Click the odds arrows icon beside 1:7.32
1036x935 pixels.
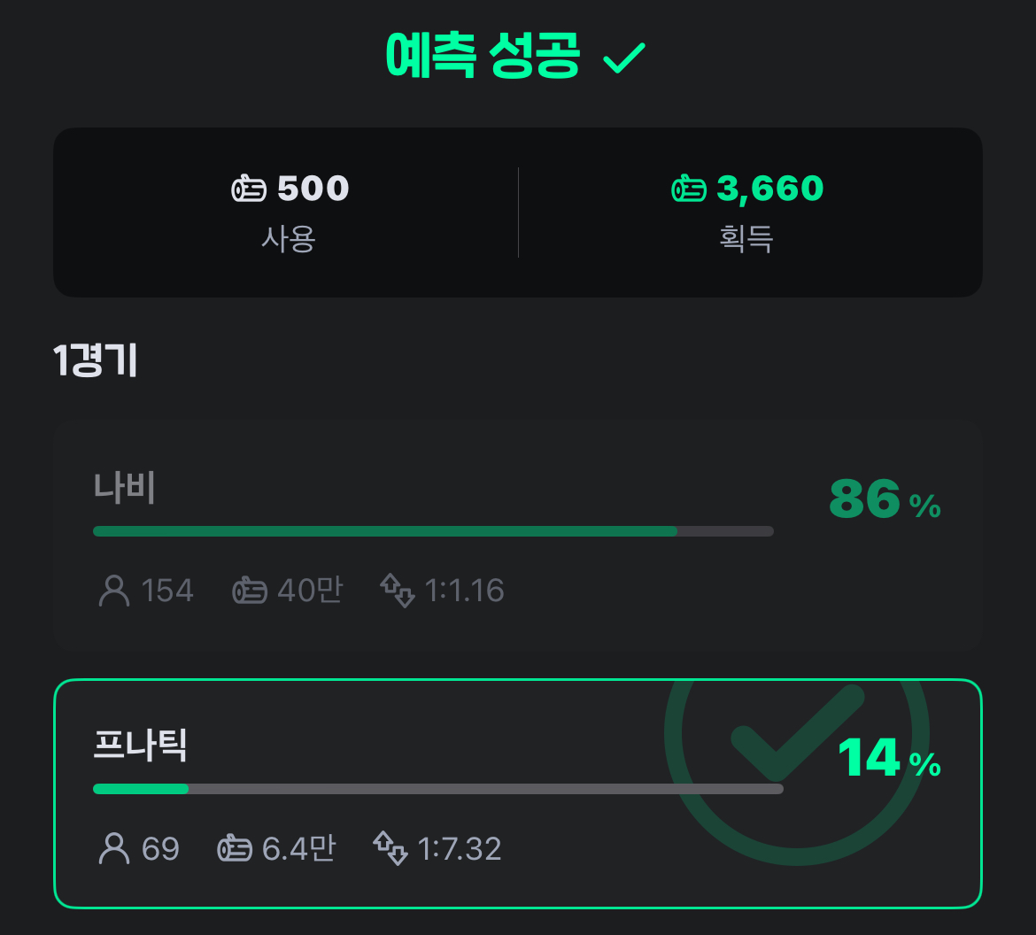click(390, 848)
